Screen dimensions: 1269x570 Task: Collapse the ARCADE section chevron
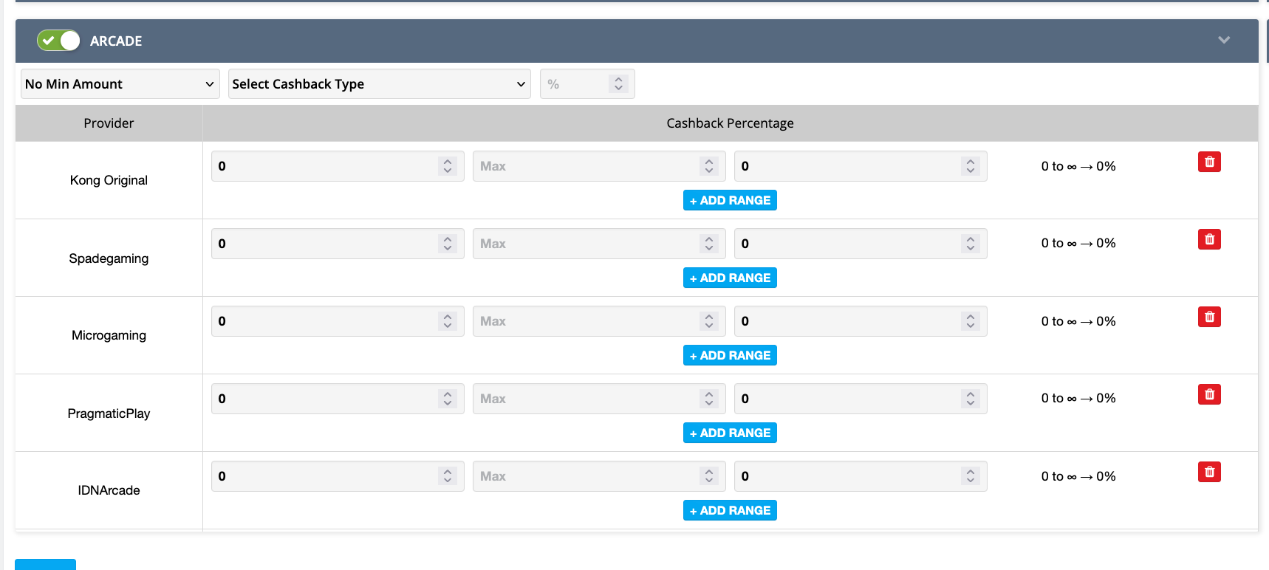point(1224,40)
